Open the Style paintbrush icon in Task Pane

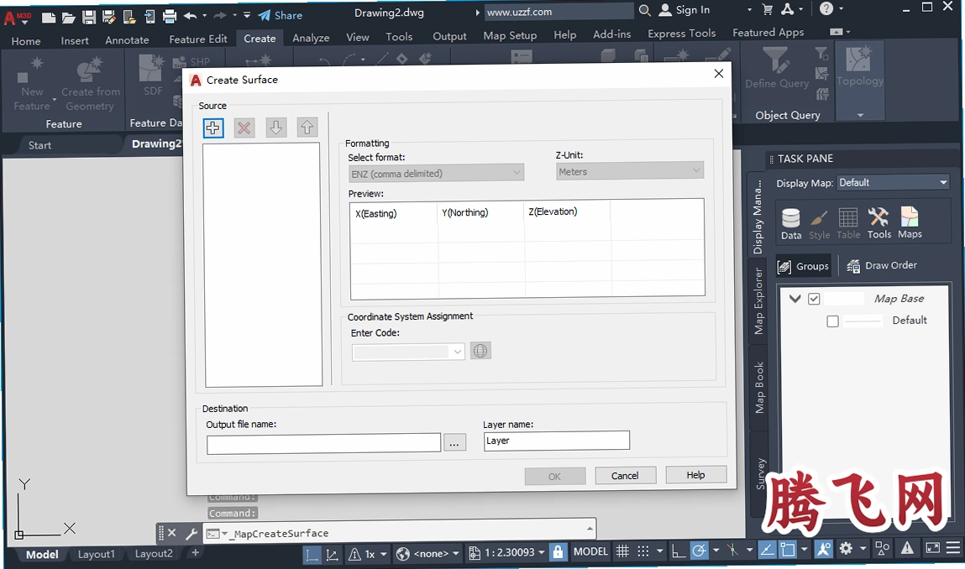click(x=819, y=224)
